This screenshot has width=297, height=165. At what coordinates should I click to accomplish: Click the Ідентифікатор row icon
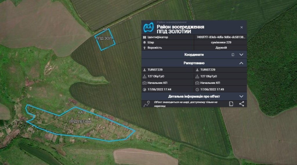pyautogui.click(x=144, y=37)
